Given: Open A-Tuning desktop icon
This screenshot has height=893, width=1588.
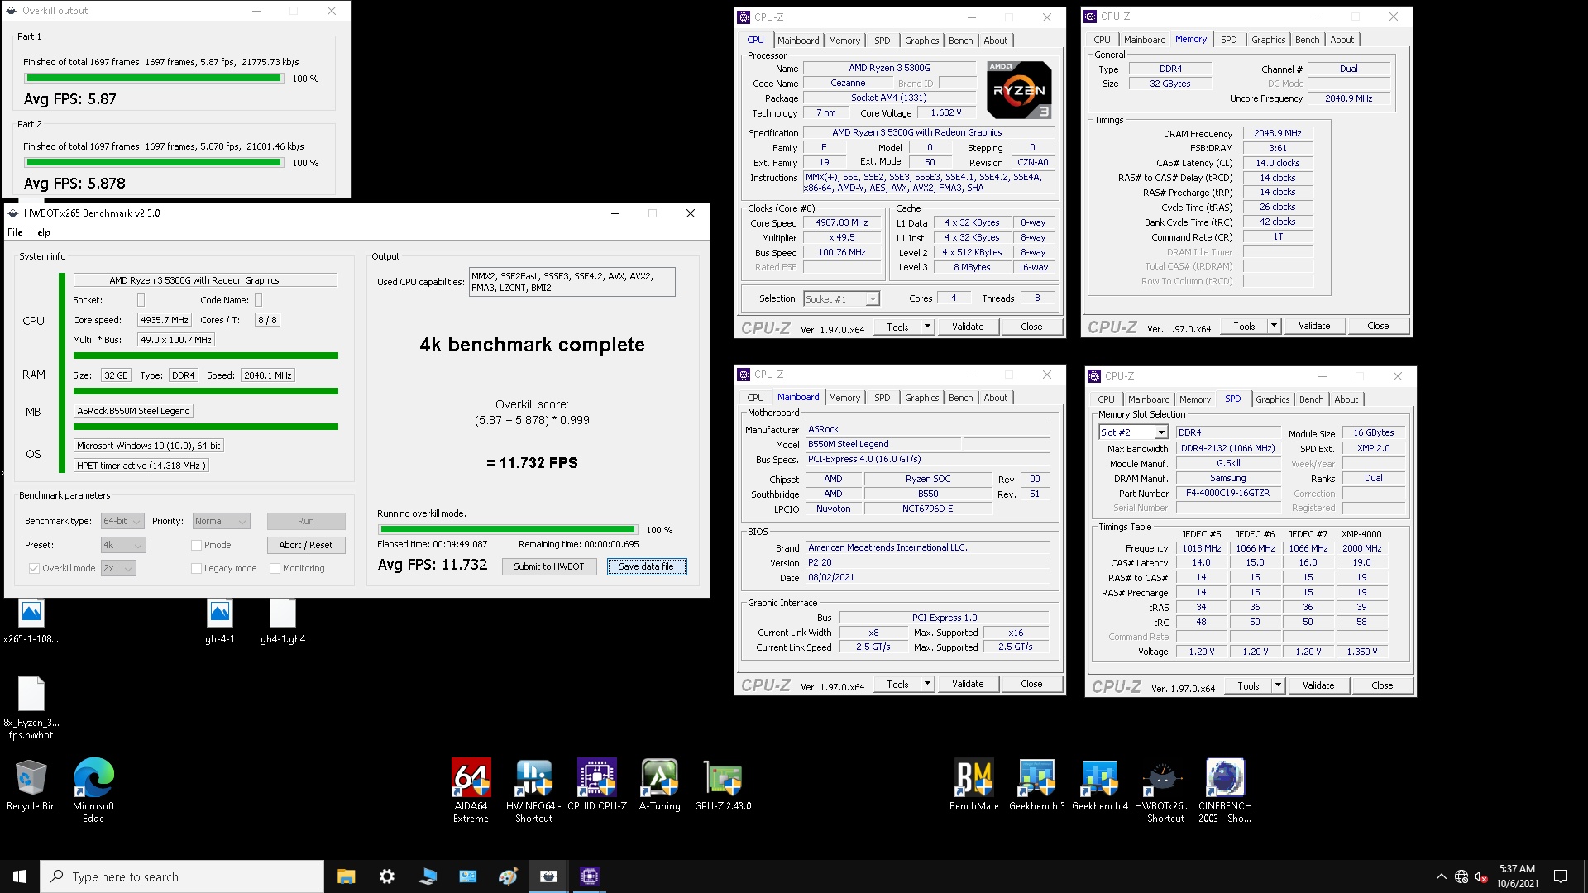Looking at the screenshot, I should 659,784.
